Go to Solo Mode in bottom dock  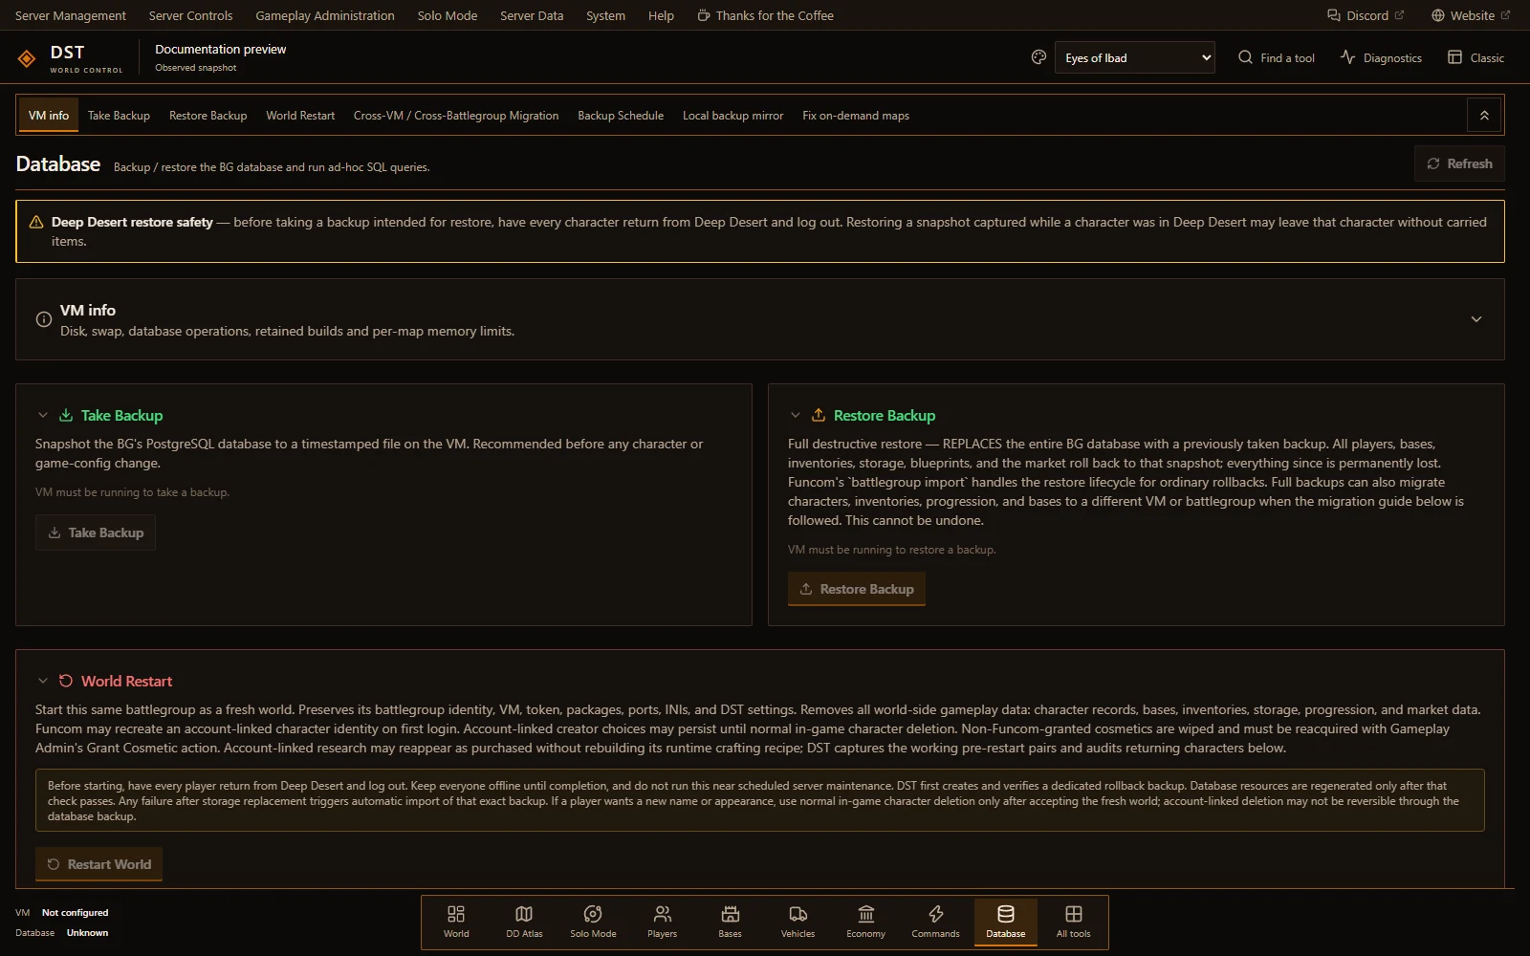pos(593,922)
